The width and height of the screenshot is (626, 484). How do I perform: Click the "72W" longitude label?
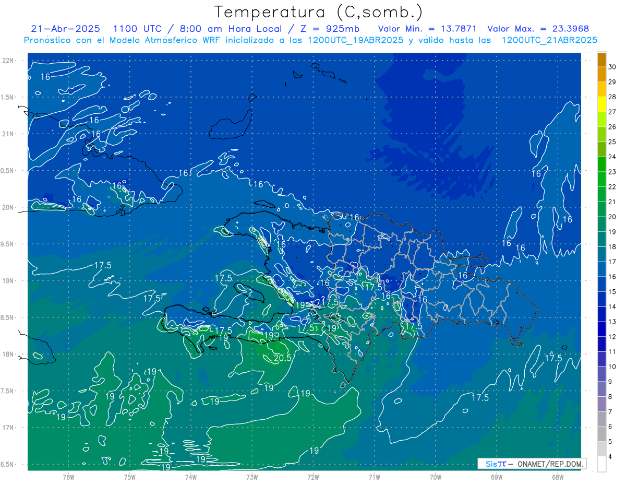coord(313,477)
